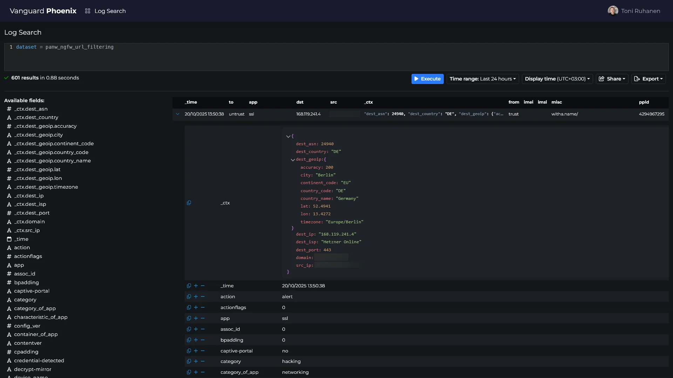The height and width of the screenshot is (378, 673).
Task: Click Toni Ruhanen's avatar
Action: [613, 10]
